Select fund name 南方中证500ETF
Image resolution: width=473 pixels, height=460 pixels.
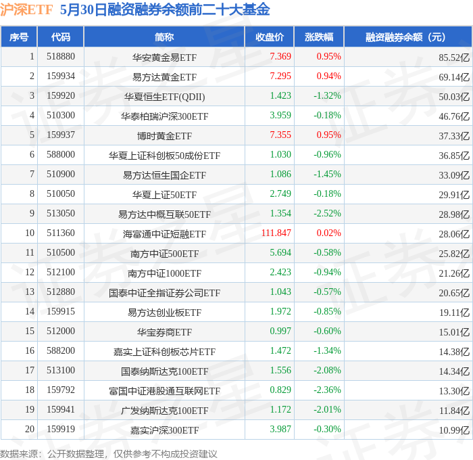(x=164, y=254)
